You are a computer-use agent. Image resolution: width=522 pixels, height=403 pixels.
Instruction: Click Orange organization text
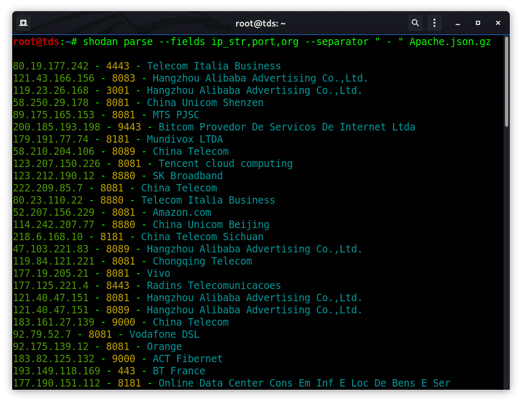coord(164,347)
